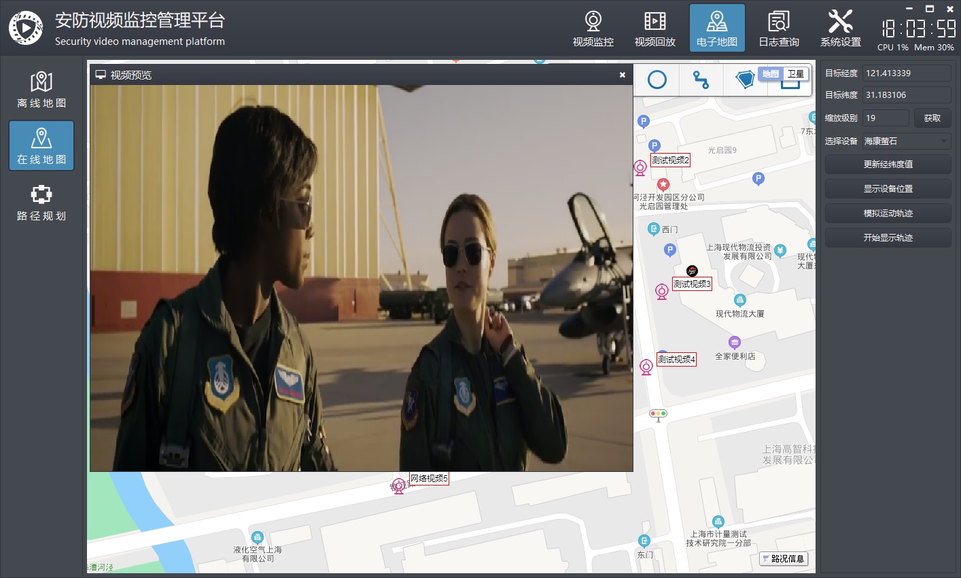Image resolution: width=961 pixels, height=578 pixels.
Task: Switch map to 卫星 satellite view
Action: coord(795,74)
